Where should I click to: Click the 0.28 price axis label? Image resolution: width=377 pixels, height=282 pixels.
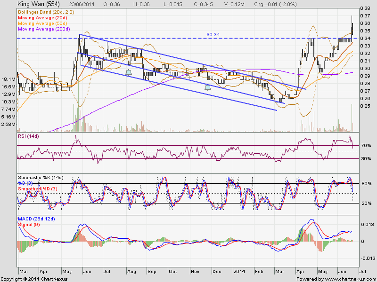(x=365, y=84)
